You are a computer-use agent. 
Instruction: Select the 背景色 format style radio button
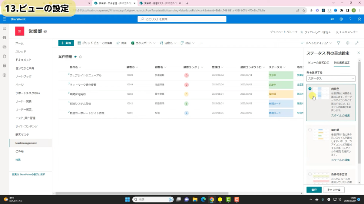point(310,88)
